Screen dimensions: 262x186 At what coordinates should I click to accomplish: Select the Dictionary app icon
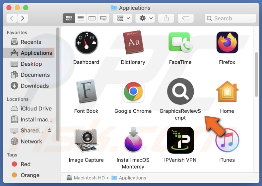pos(133,42)
